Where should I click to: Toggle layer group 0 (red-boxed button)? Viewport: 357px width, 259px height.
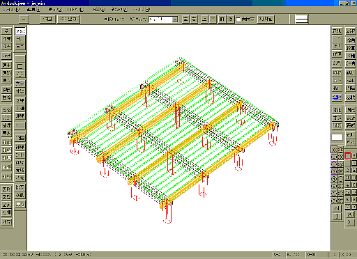[x=348, y=156]
